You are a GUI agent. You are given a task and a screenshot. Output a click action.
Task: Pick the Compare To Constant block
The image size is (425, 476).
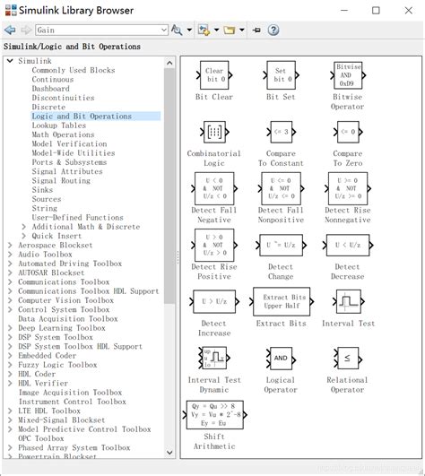pyautogui.click(x=282, y=132)
